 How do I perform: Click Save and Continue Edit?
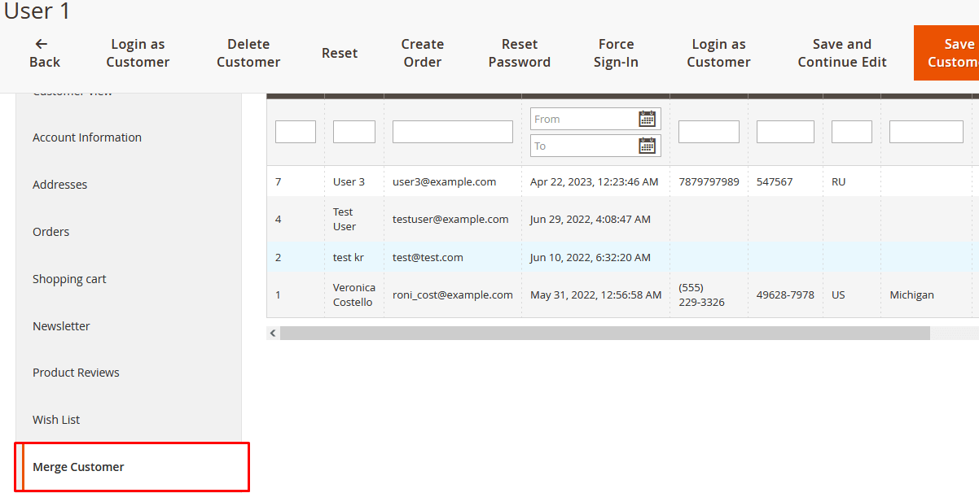pyautogui.click(x=841, y=53)
